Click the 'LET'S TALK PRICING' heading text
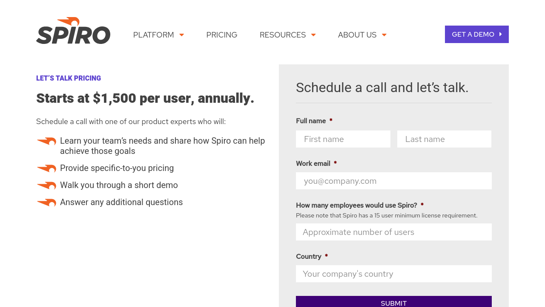 point(69,78)
